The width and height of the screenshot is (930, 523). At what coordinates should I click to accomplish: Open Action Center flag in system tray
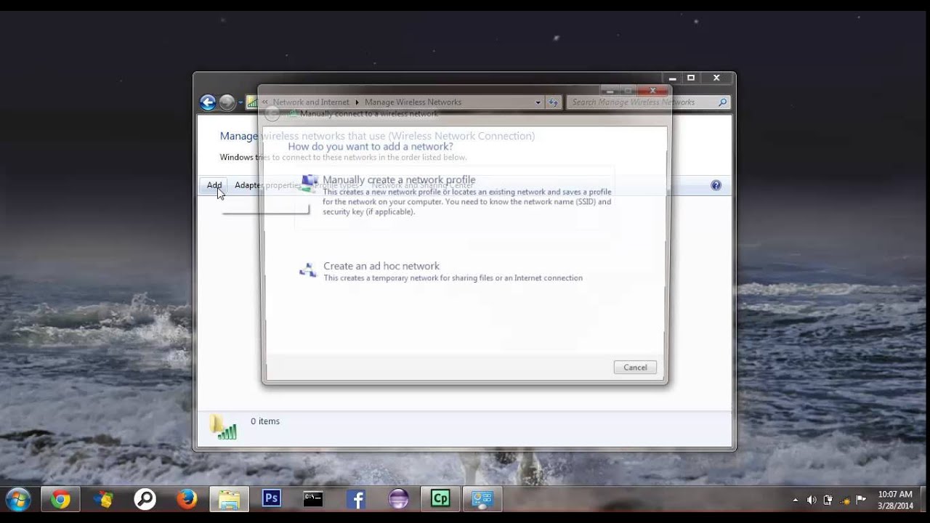[861, 500]
